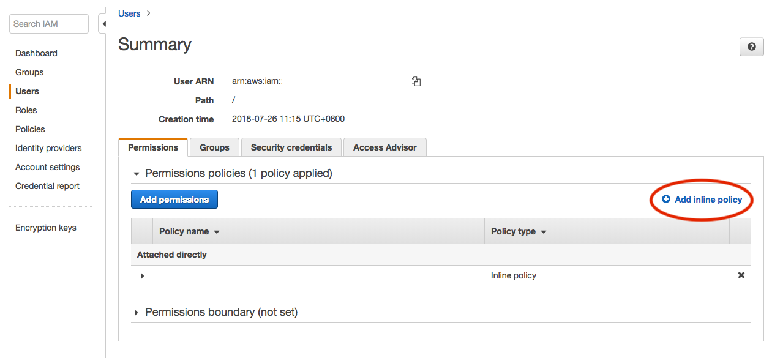772x358 pixels.
Task: Focus the Search IAM field
Action: point(49,24)
